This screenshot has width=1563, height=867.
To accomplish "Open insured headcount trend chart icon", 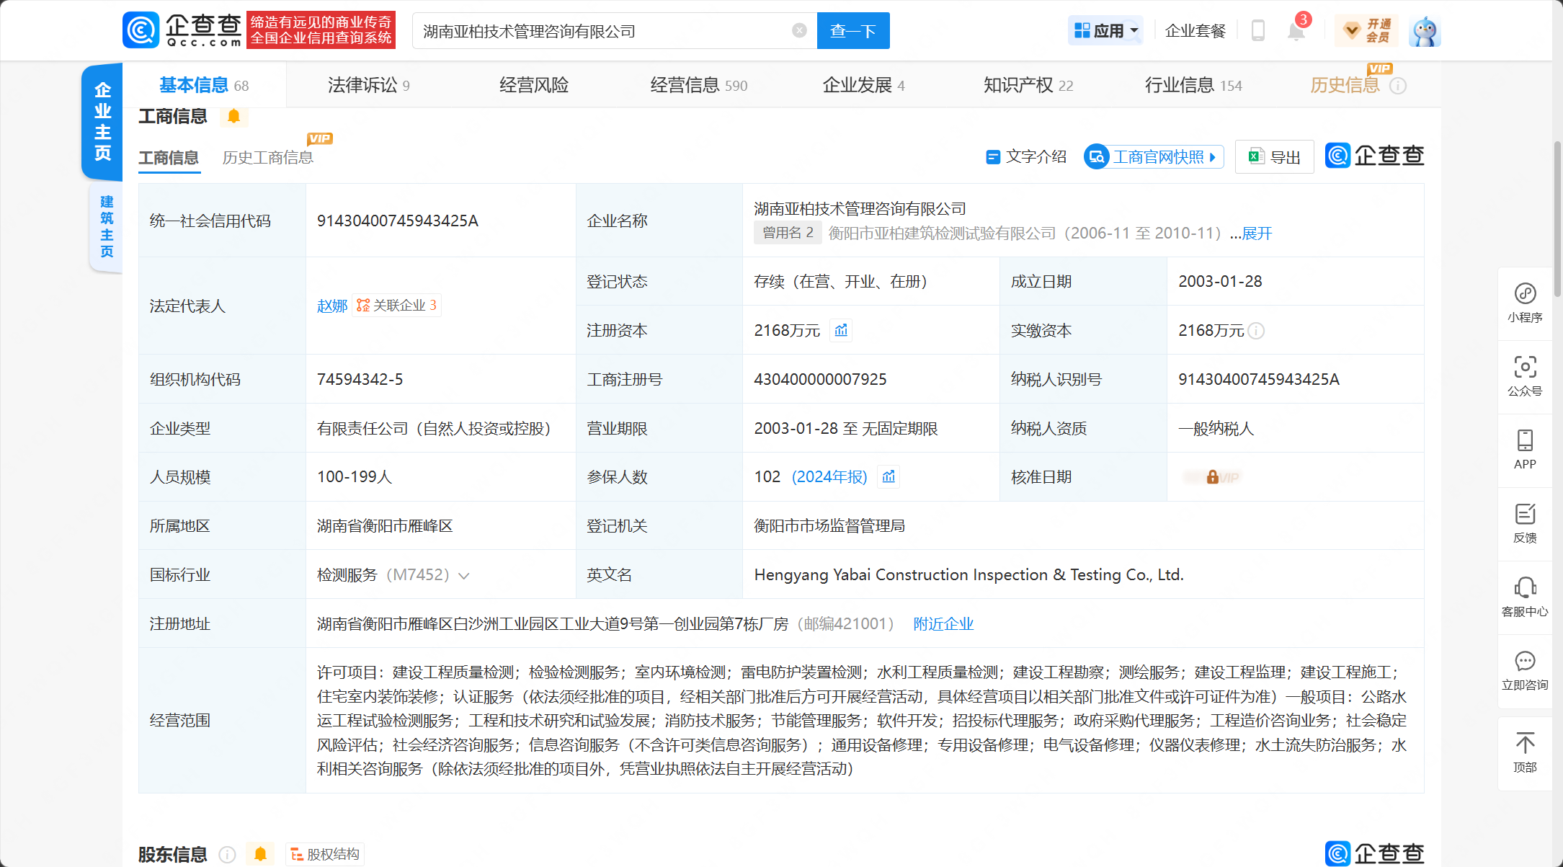I will (x=889, y=477).
